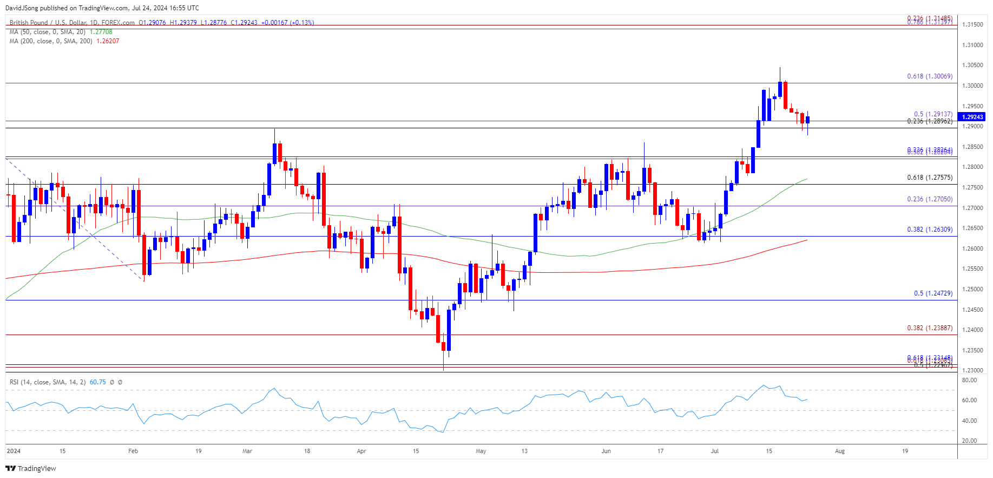Click the 1.30000 price axis label
The height and width of the screenshot is (478, 993).
(x=972, y=86)
